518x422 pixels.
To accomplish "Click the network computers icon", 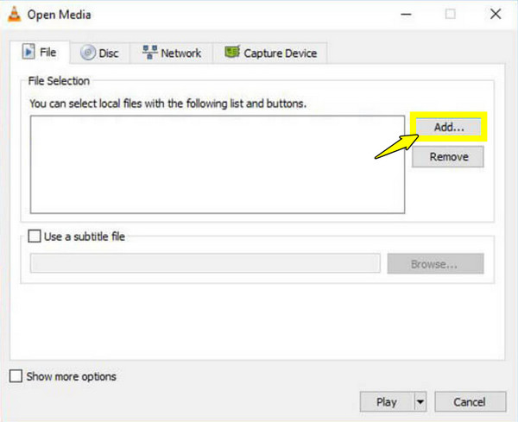I will tap(148, 53).
